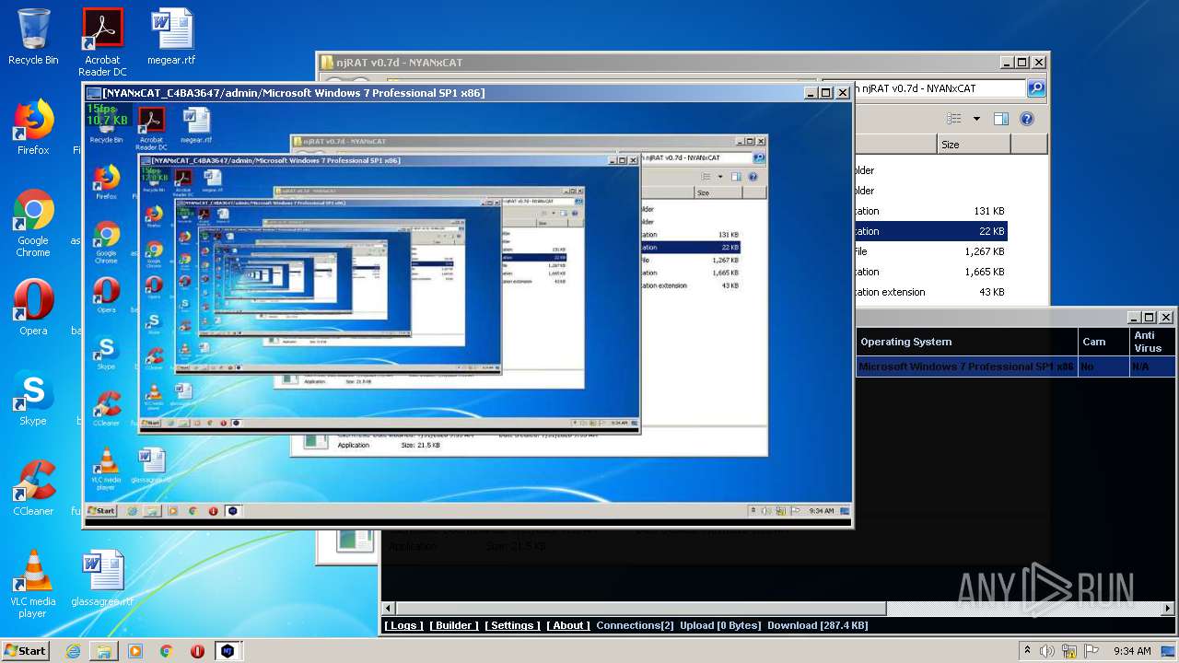Open the volume control in the system tray

pos(1047,651)
